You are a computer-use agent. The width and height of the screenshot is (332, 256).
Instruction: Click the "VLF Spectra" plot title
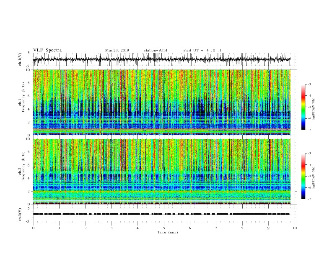point(47,50)
